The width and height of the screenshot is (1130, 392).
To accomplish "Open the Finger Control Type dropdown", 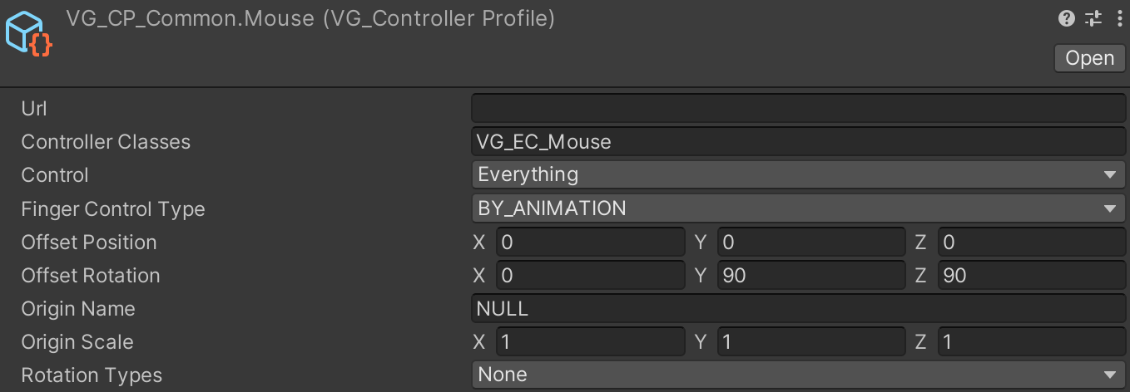I will point(799,208).
